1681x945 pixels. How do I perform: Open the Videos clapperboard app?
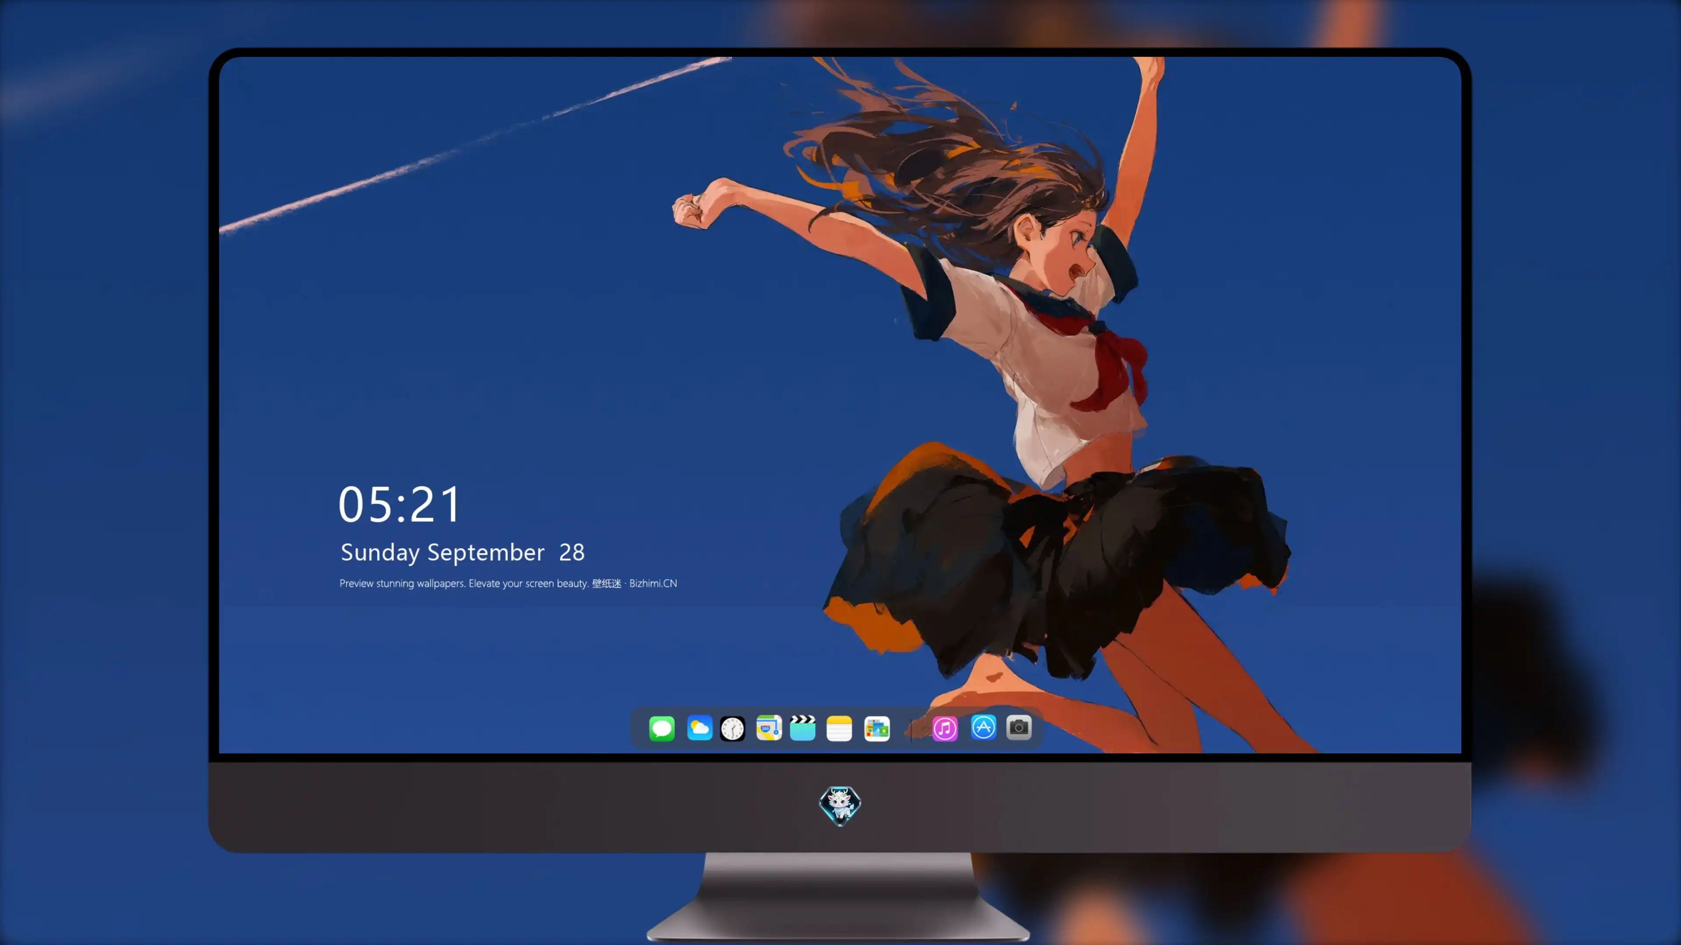[803, 728]
